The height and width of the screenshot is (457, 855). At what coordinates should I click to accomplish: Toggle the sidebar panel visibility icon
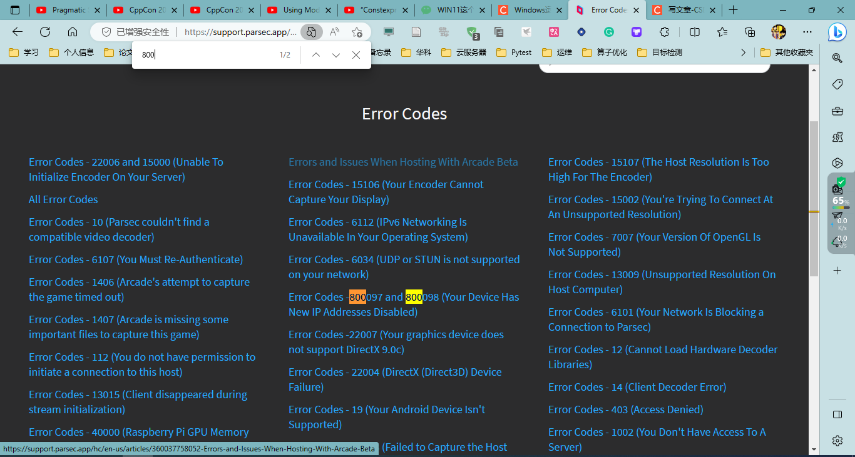click(837, 414)
